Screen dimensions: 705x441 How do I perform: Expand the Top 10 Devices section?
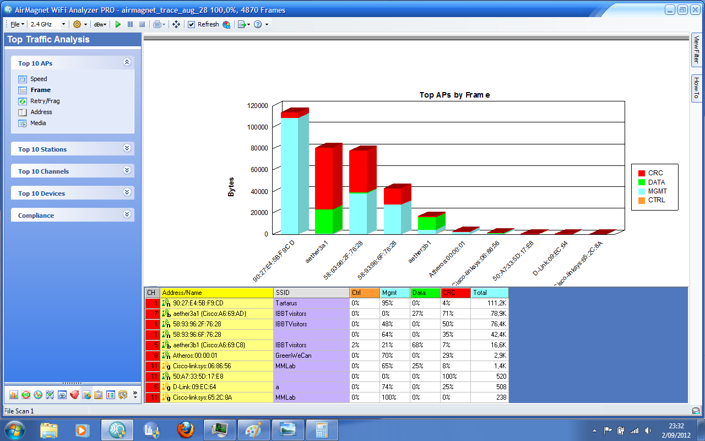[x=127, y=192]
